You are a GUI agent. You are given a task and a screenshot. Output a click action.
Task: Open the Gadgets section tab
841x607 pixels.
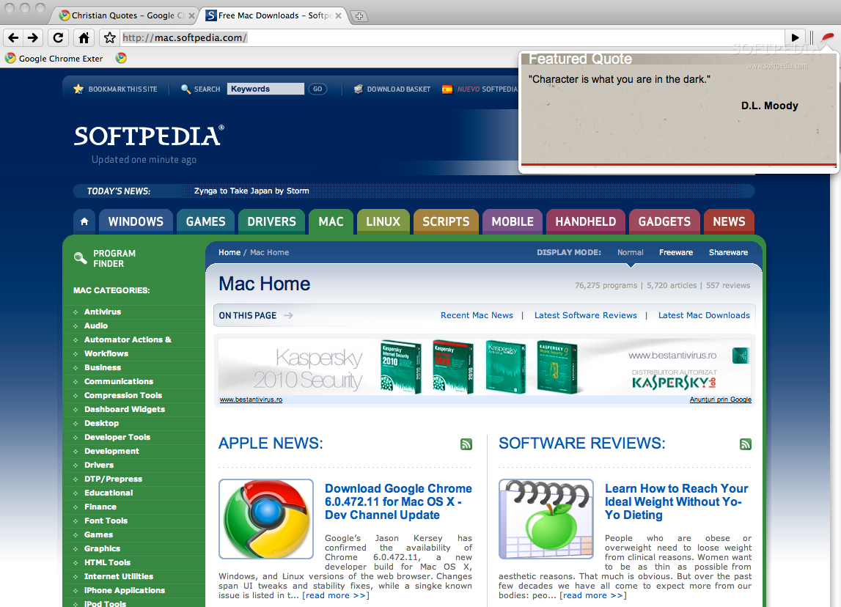tap(664, 221)
